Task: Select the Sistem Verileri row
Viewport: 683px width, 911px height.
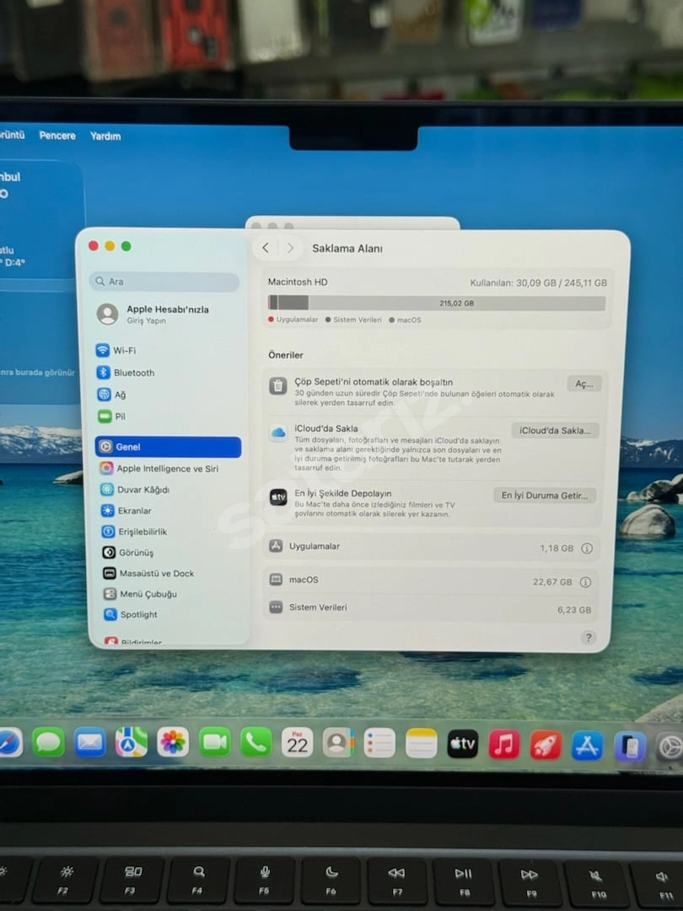Action: click(430, 607)
